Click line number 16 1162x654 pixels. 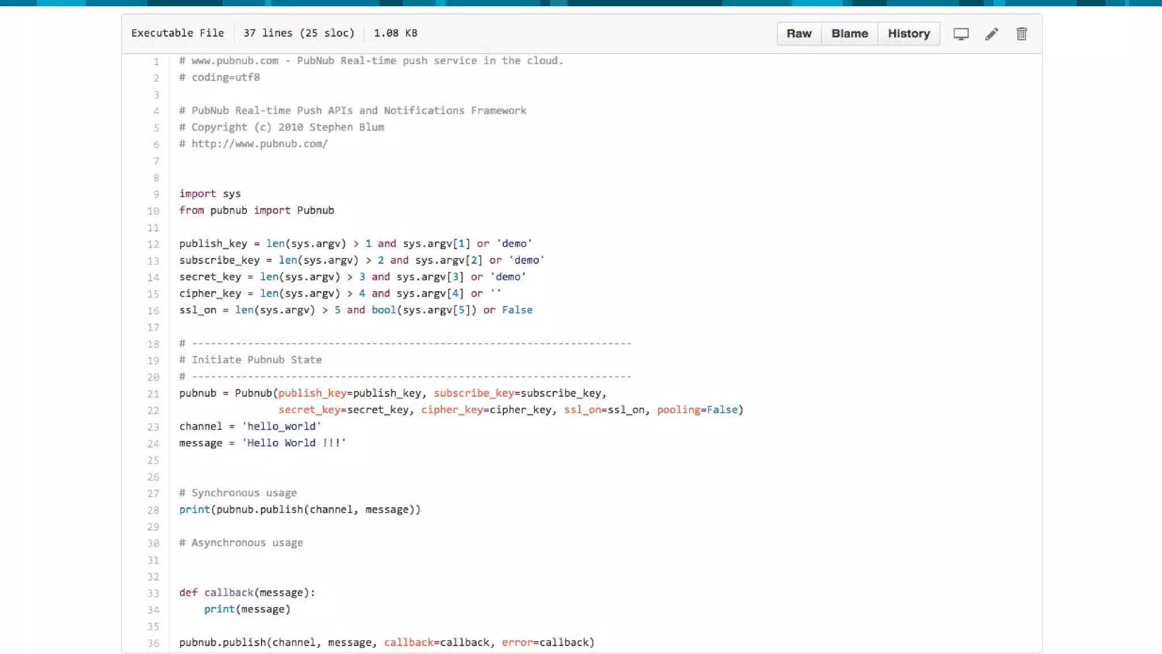pyautogui.click(x=153, y=311)
